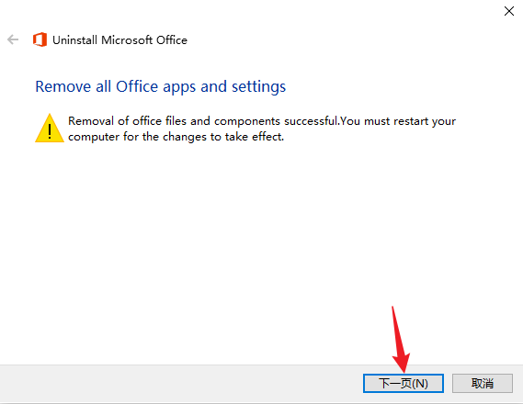Click the word 'Office' in the blue heading
This screenshot has width=523, height=404.
(x=137, y=86)
